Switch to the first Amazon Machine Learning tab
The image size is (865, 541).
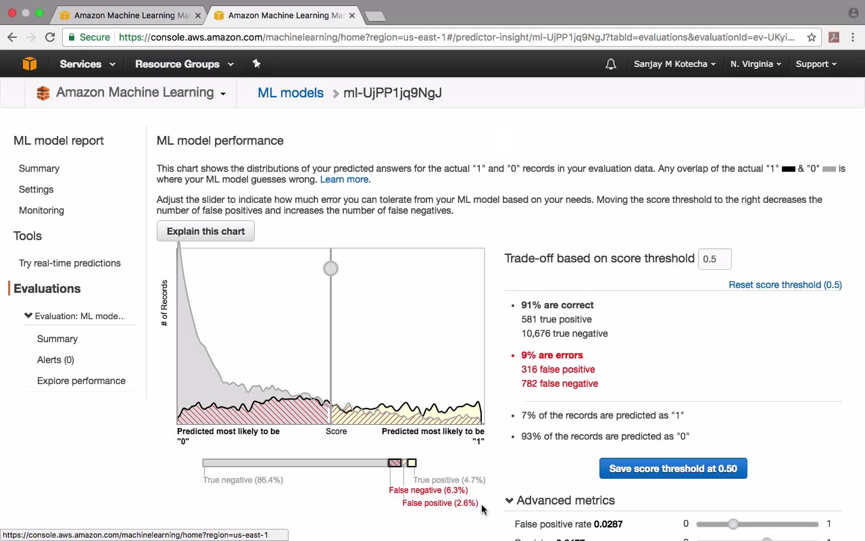pyautogui.click(x=130, y=15)
